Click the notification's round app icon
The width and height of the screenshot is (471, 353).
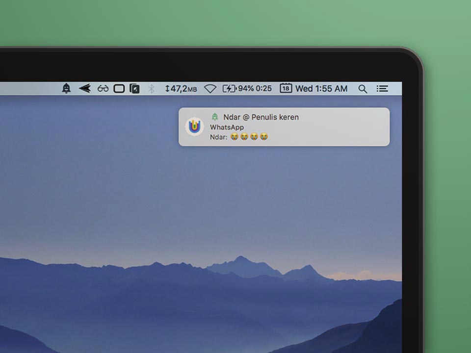pos(195,127)
